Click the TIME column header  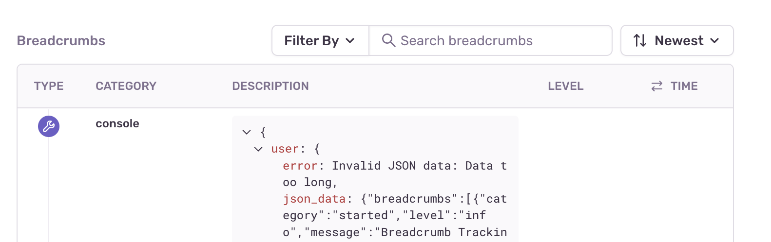coord(684,86)
